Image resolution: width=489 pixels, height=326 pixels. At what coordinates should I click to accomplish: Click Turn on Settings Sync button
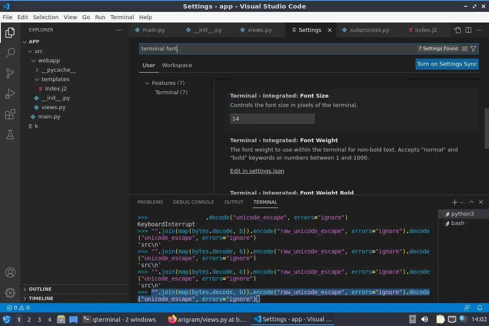(447, 64)
